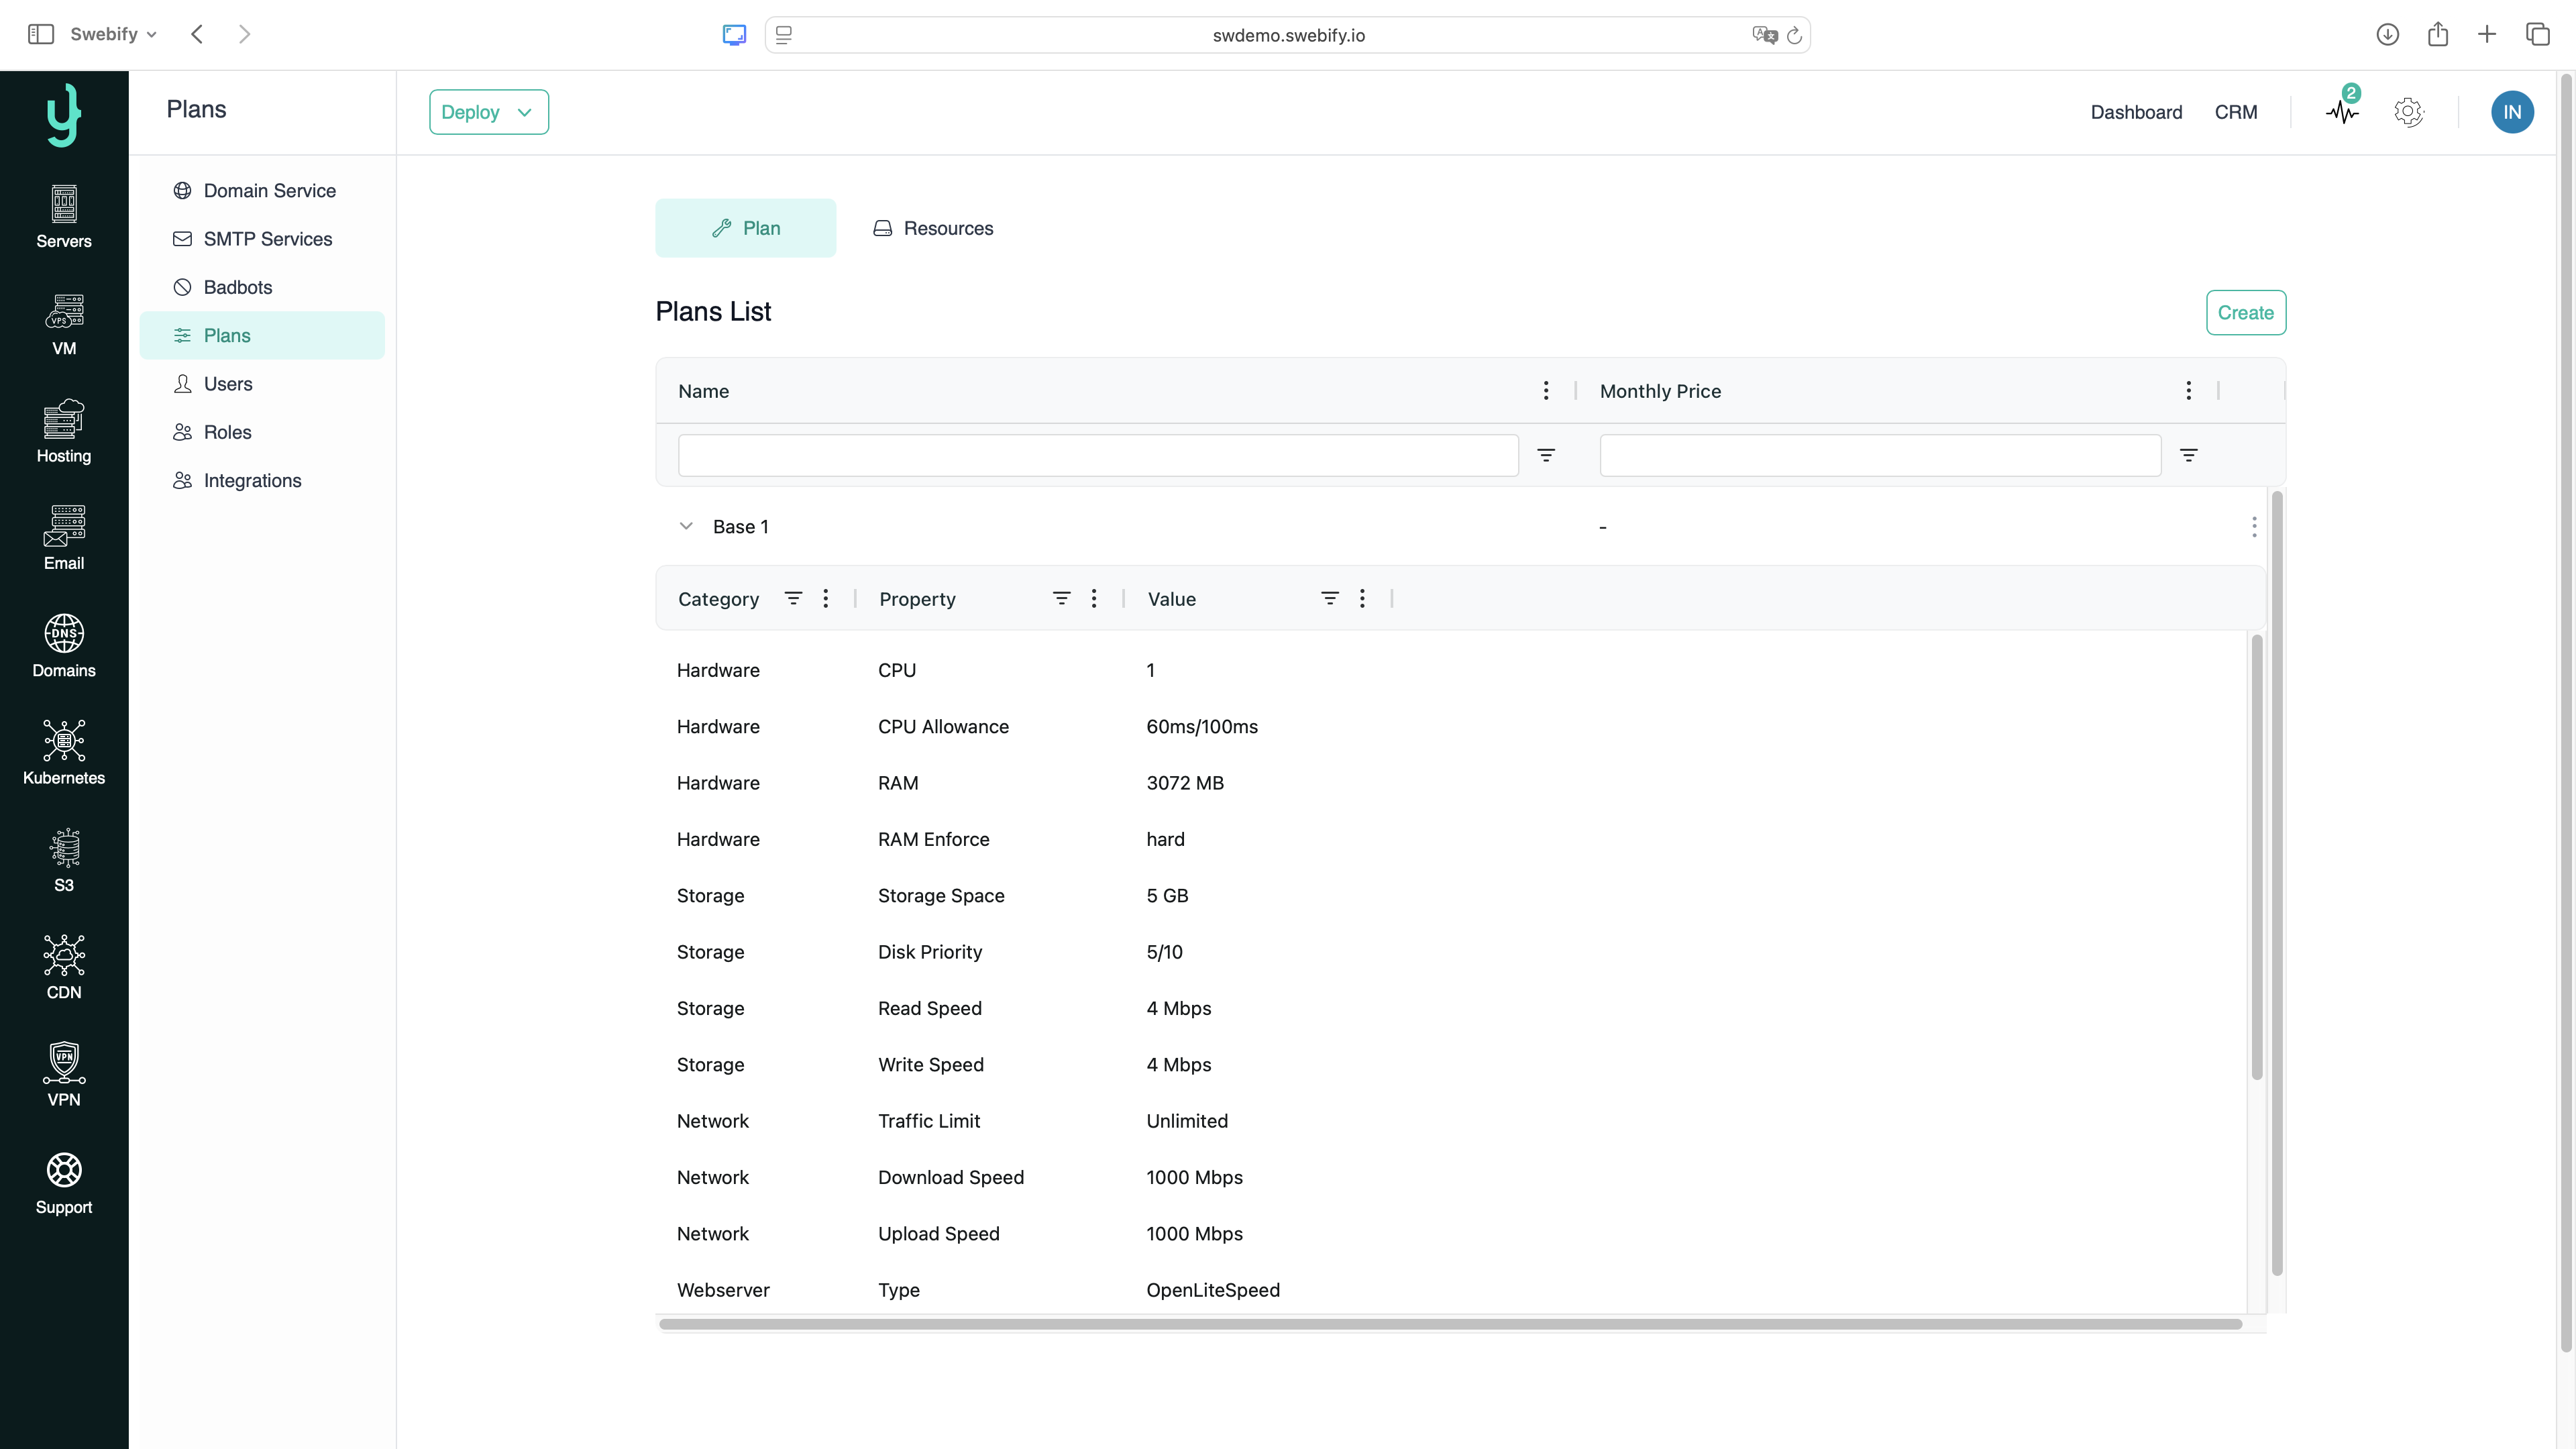Filter the Property column
The height and width of the screenshot is (1449, 2576).
tap(1062, 599)
